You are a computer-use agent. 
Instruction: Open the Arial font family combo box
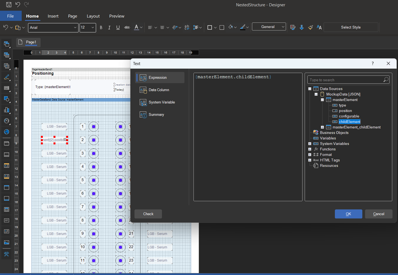click(53, 27)
